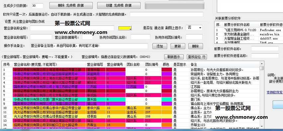Click the 序号 column header
Screen dimensions: 283x131
tap(7, 64)
